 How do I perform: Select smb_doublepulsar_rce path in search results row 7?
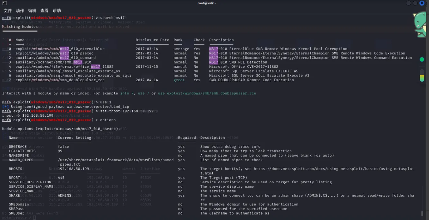point(60,80)
